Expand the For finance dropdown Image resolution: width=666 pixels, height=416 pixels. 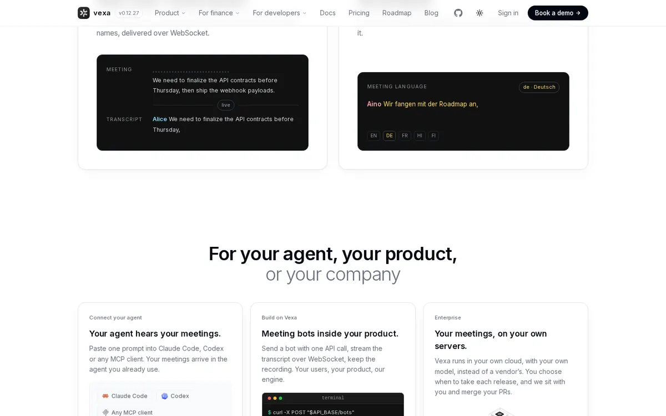point(219,13)
